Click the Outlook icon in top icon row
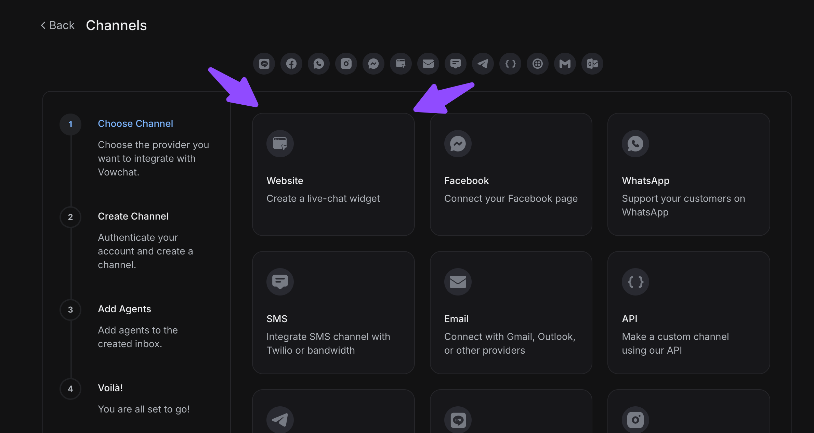 pos(592,64)
